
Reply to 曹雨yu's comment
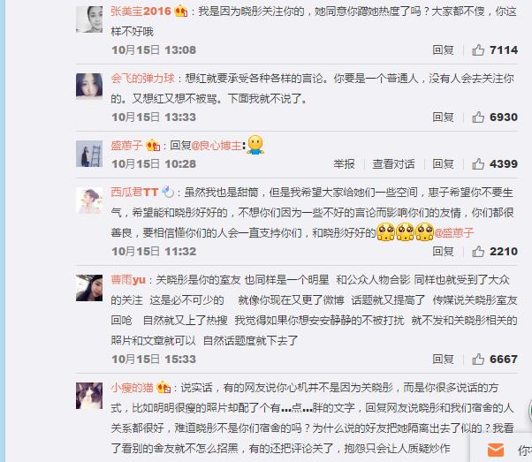pyautogui.click(x=443, y=360)
